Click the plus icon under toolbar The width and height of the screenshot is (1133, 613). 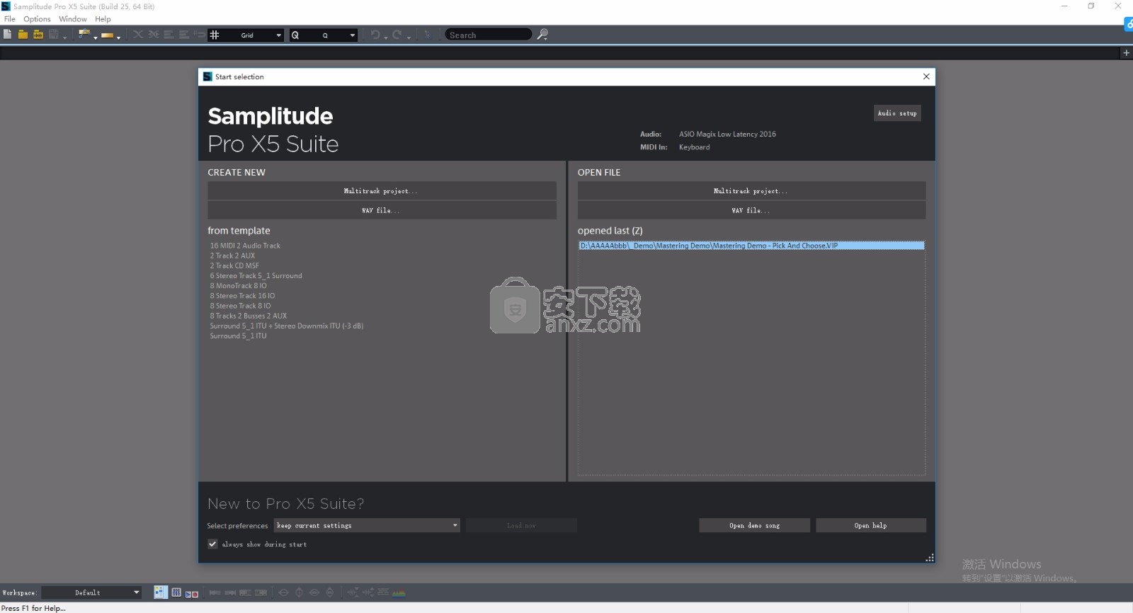tap(1126, 53)
